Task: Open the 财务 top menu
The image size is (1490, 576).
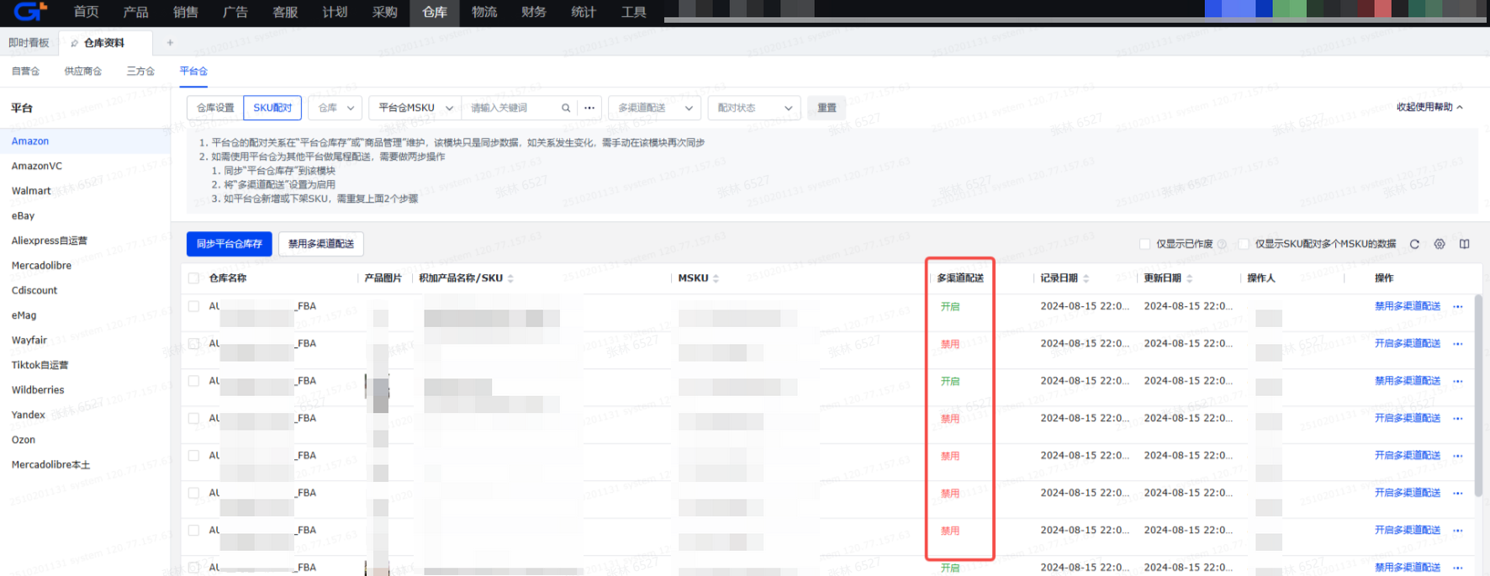Action: [534, 12]
